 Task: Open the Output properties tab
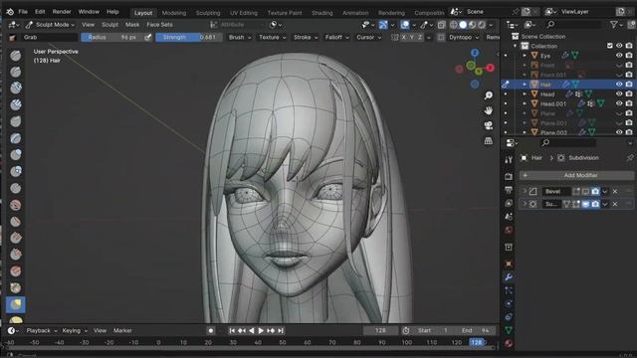pyautogui.click(x=509, y=190)
